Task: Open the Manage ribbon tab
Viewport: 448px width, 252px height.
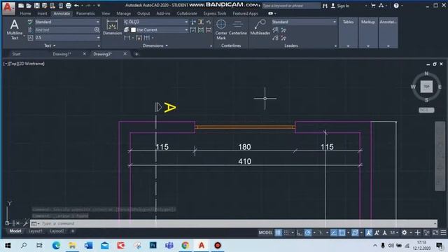Action: [x=123, y=13]
